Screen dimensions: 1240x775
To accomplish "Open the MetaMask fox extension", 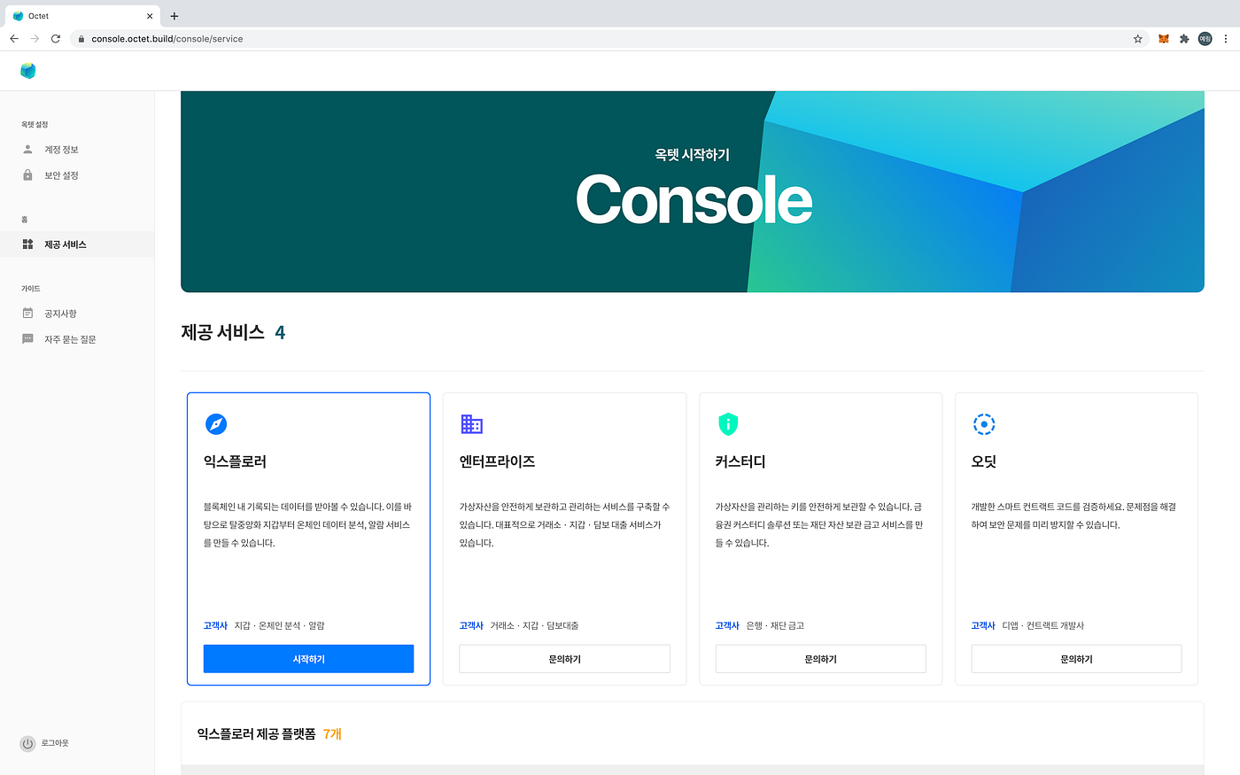I will (1164, 39).
